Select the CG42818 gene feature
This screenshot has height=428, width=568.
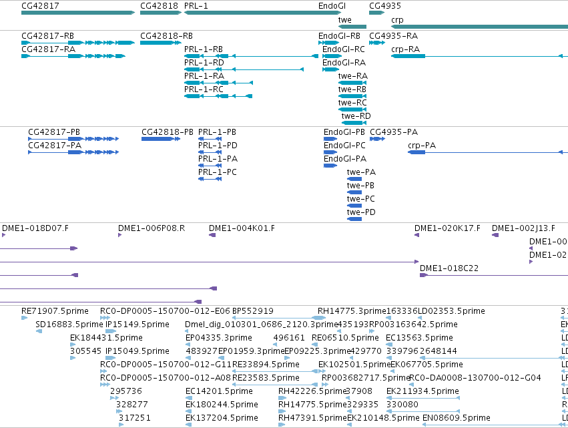(160, 13)
